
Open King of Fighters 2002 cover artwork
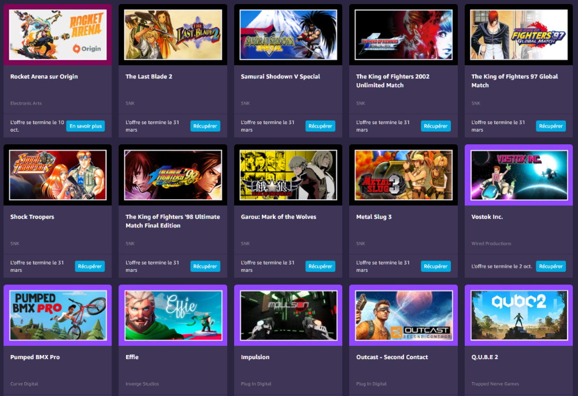pos(403,35)
